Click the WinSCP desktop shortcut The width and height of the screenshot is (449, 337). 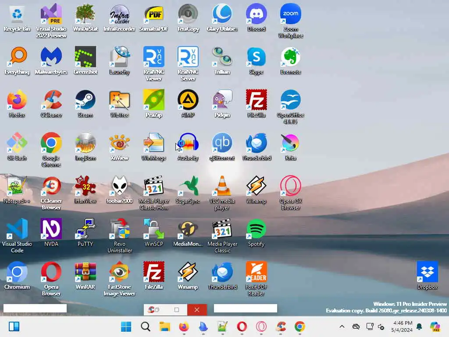154,233
